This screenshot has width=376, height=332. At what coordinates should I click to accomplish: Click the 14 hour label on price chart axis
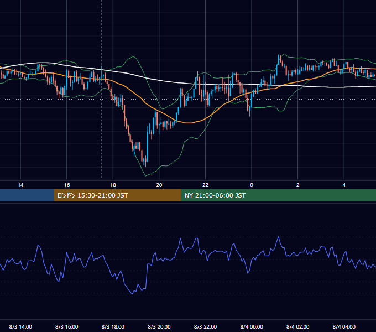20,185
